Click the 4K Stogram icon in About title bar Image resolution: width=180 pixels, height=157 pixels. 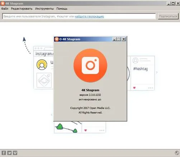[x=57, y=39]
